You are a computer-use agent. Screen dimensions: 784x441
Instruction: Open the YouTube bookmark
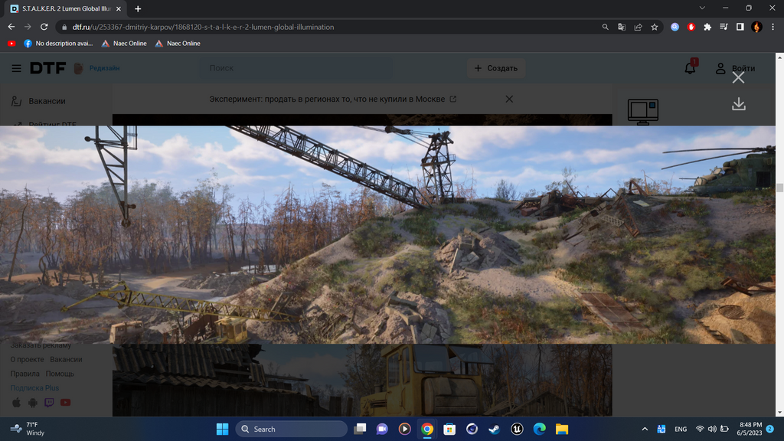[11, 44]
